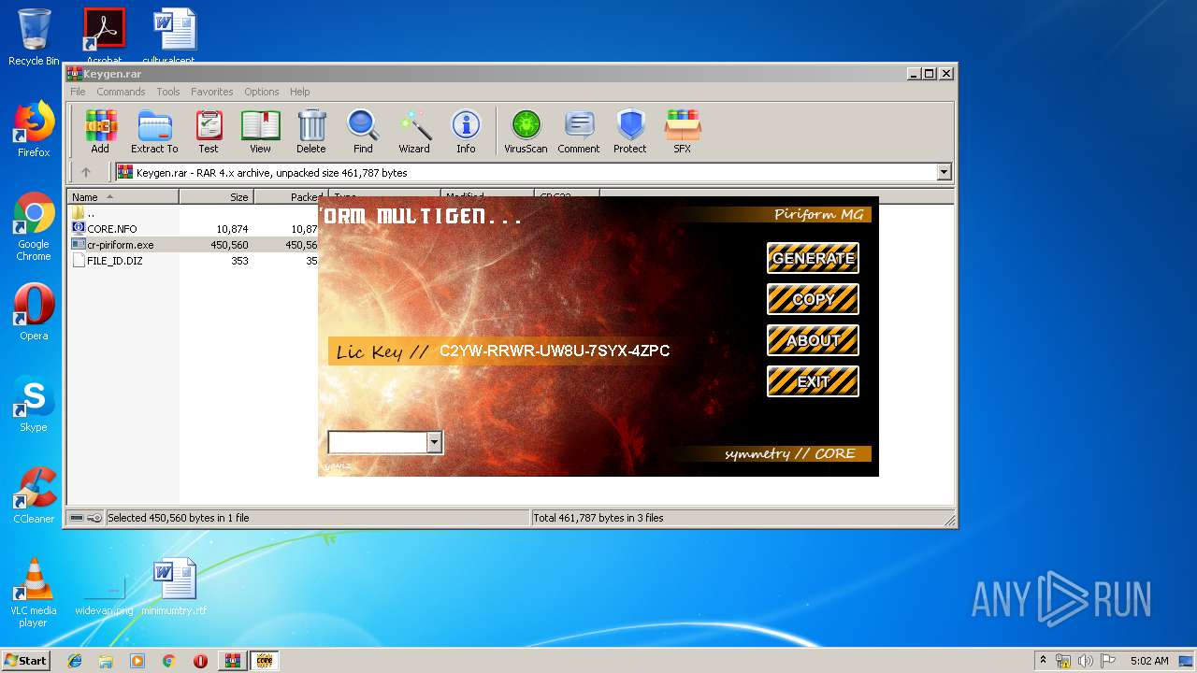Screen dimensions: 1197x673
Task: Open the Favorites menu
Action: point(212,92)
